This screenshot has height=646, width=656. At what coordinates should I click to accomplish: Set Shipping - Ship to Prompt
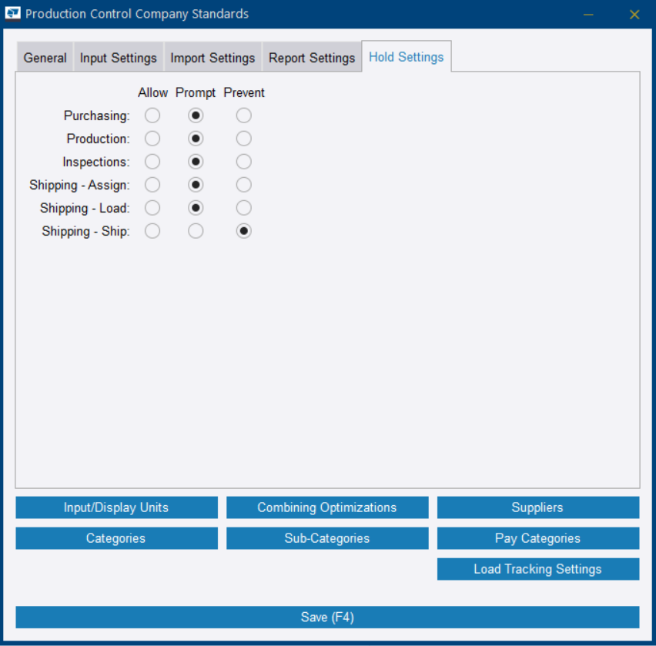196,231
